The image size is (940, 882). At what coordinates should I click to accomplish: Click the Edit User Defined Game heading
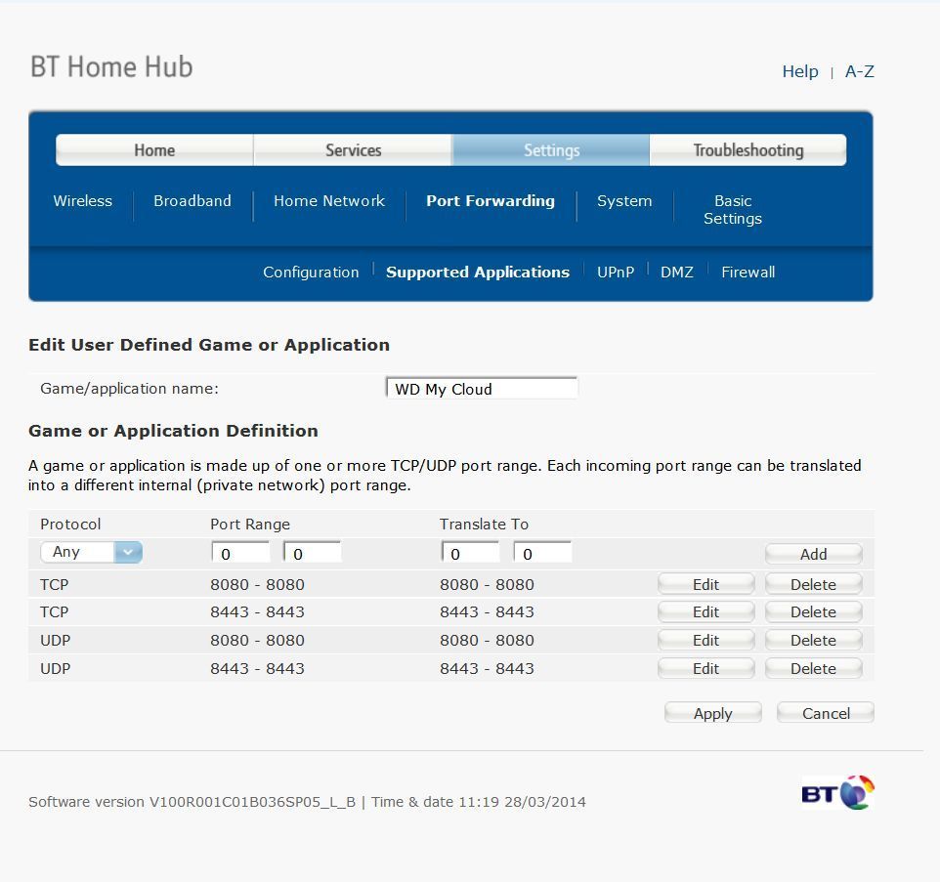tap(209, 345)
